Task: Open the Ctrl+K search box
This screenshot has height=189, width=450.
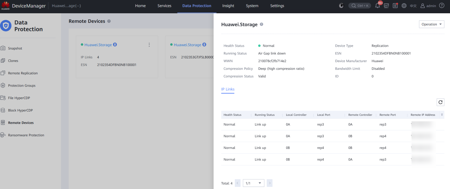Action: 360,6
